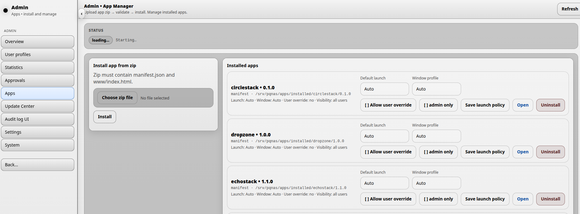
Task: Save launch policy for circlestack
Action: click(485, 105)
